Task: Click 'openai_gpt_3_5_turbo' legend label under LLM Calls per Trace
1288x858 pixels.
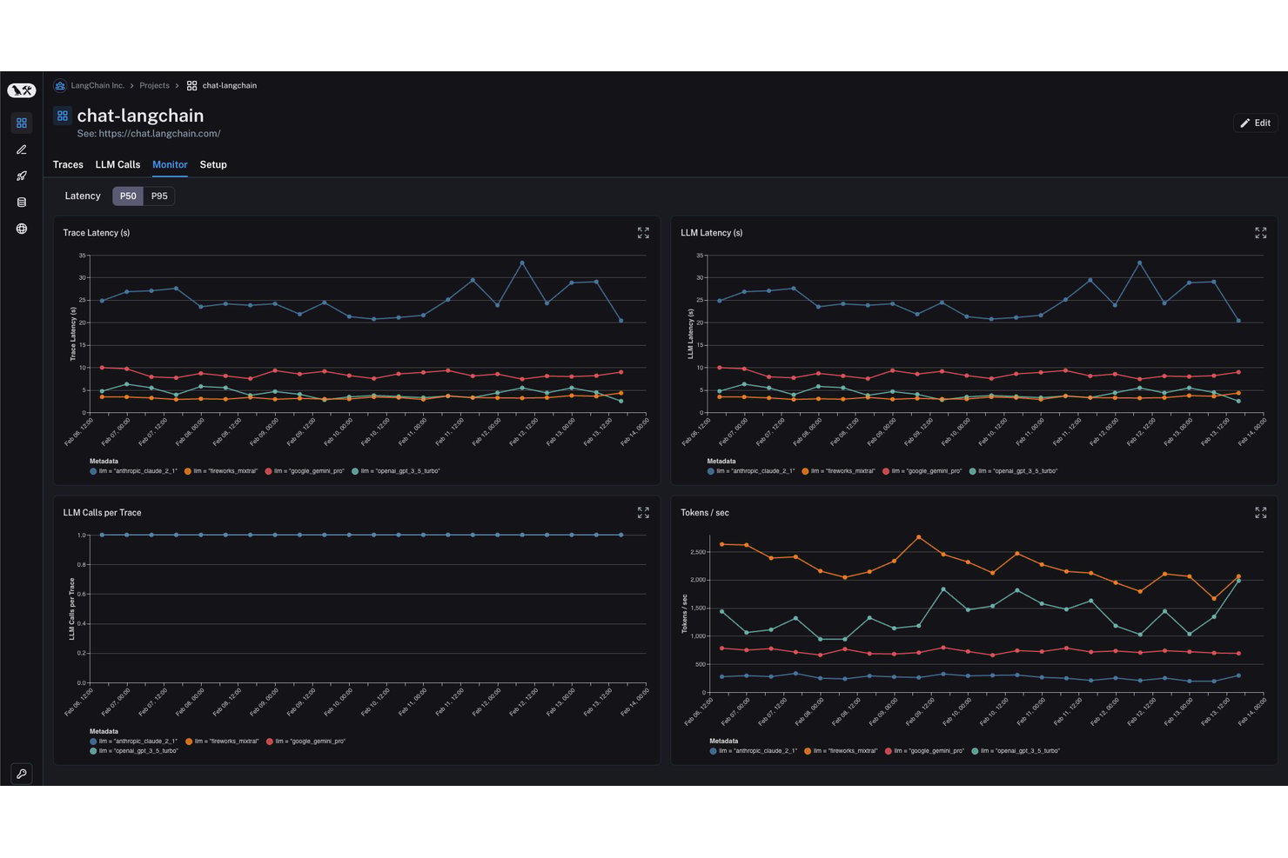Action: tap(138, 751)
